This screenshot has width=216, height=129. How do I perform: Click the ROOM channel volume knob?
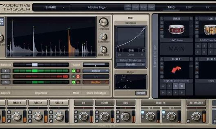(x=104, y=116)
